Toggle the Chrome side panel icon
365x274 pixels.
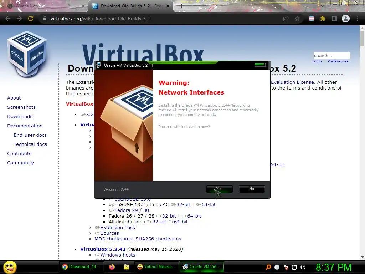[334, 19]
